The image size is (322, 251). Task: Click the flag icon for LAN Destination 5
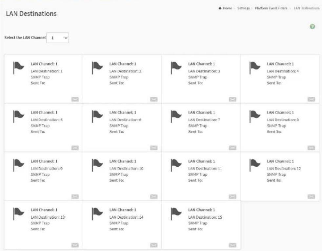click(19, 116)
